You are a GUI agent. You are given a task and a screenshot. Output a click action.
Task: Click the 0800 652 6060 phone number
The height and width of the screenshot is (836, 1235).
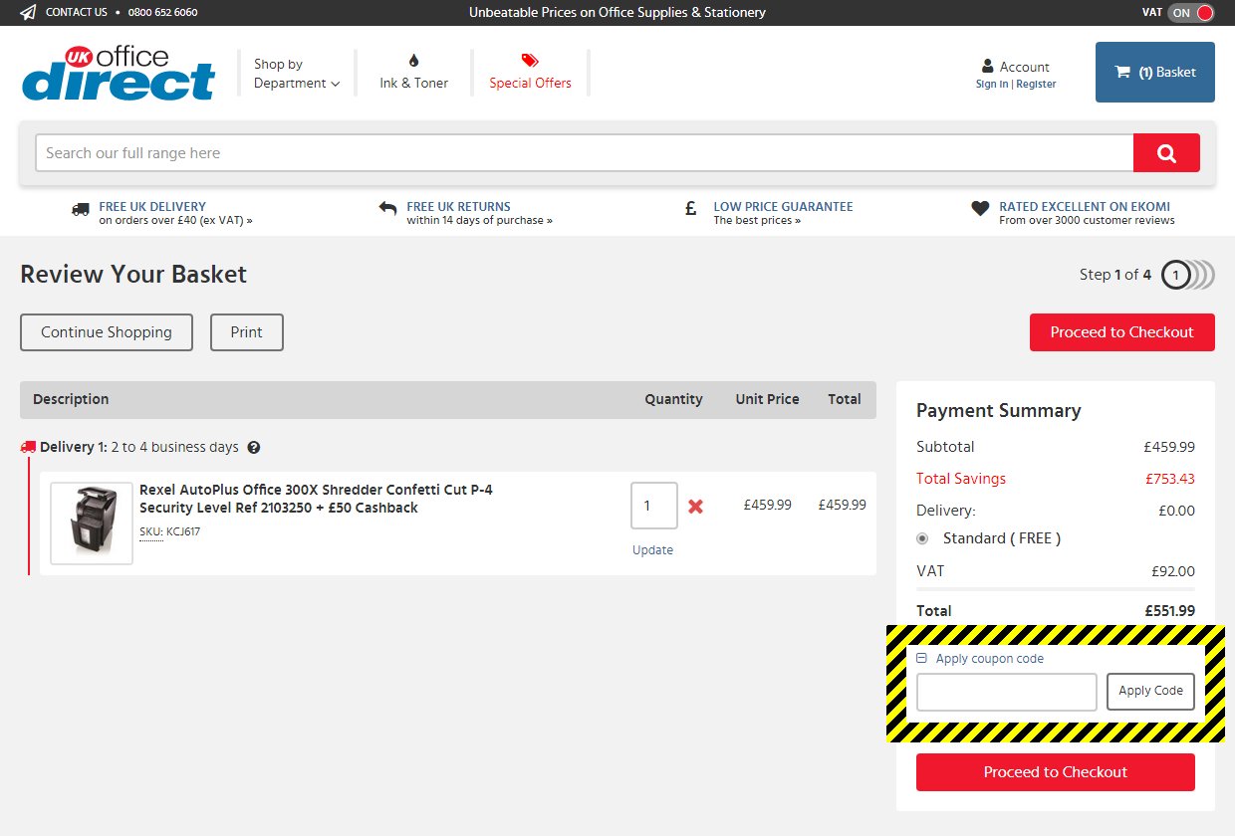[162, 13]
